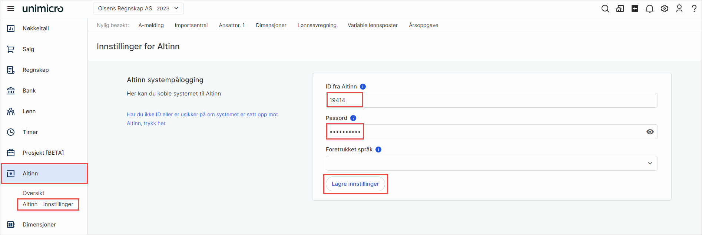Open the hamburger menu icon
Image resolution: width=702 pixels, height=235 pixels.
[11, 9]
